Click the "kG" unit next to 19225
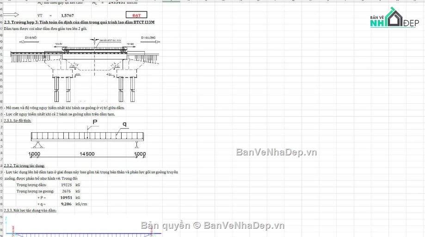 (78, 185)
